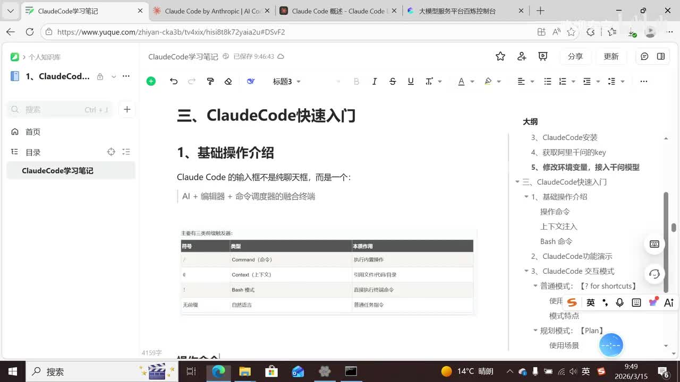Screen dimensions: 680x382
Task: Switch to Claude Code 概述 tab
Action: click(338, 11)
